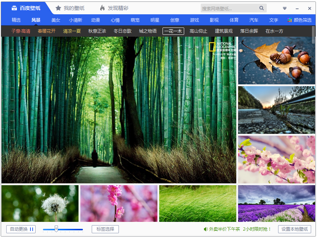Screen dimensions: 317x238
Task: Select the 美女 category
Action: click(x=56, y=20)
